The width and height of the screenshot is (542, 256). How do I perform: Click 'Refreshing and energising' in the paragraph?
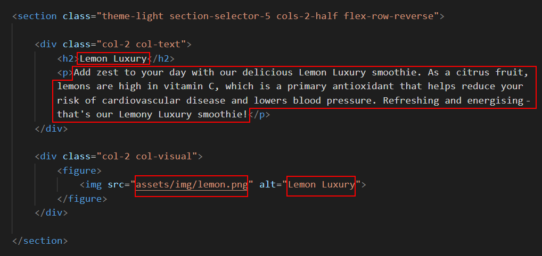click(453, 101)
